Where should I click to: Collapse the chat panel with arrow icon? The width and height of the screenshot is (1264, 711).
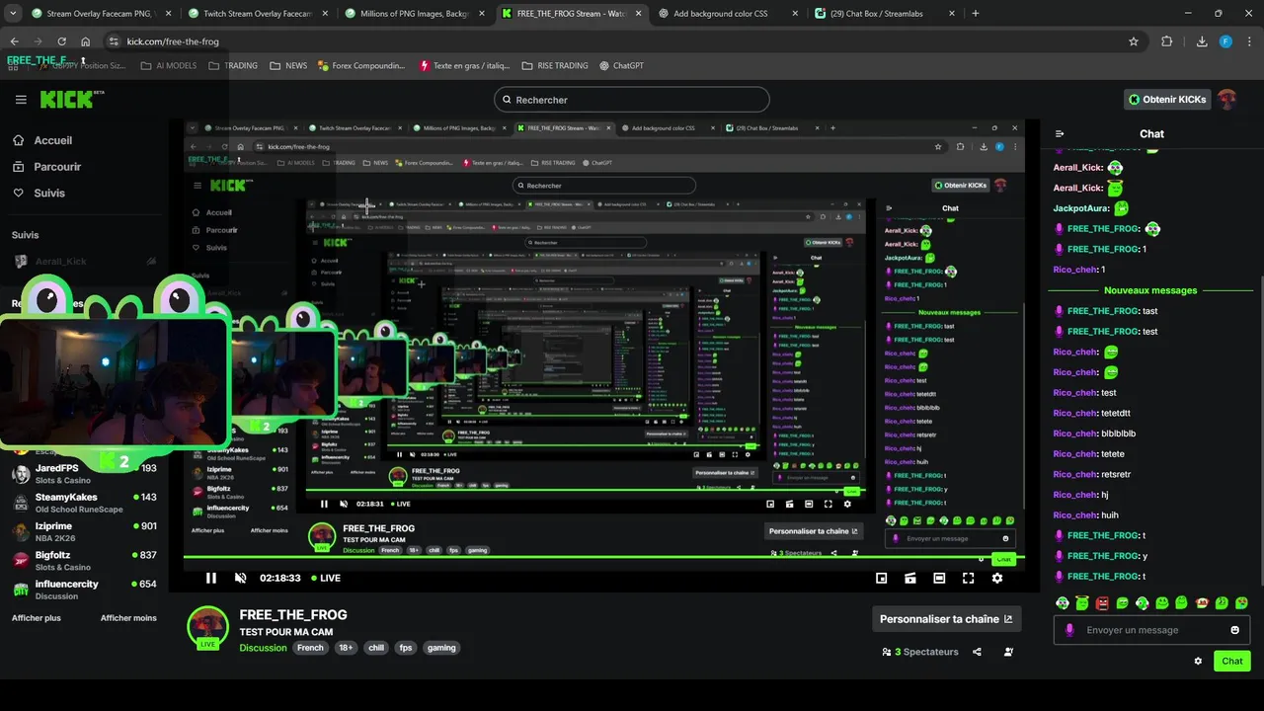point(1060,133)
